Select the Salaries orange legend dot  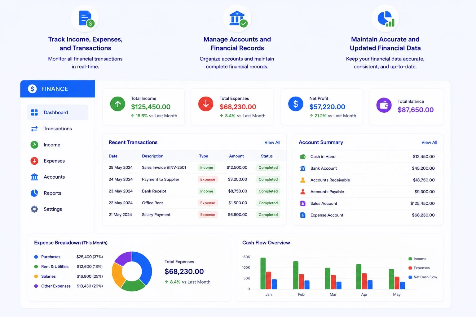36,276
